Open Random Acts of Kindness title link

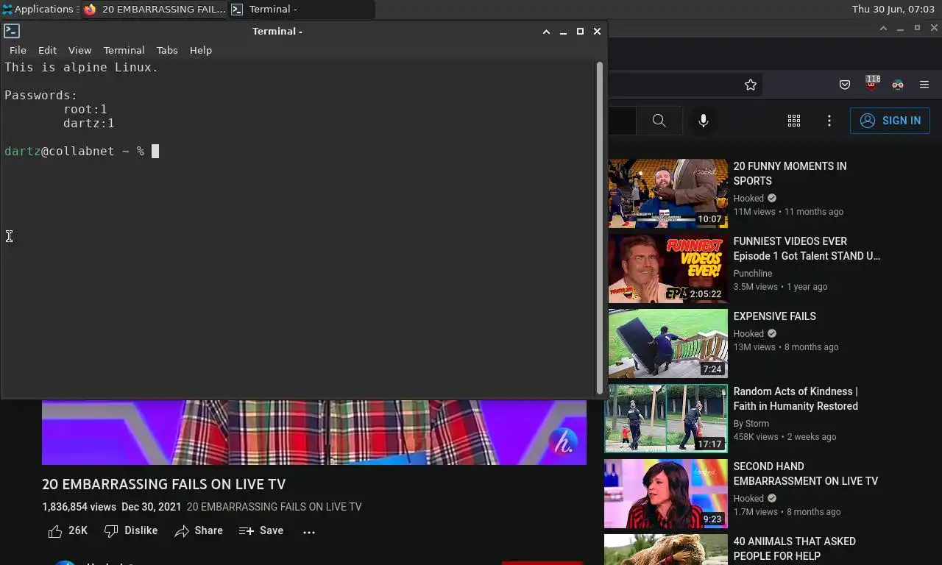pos(796,399)
